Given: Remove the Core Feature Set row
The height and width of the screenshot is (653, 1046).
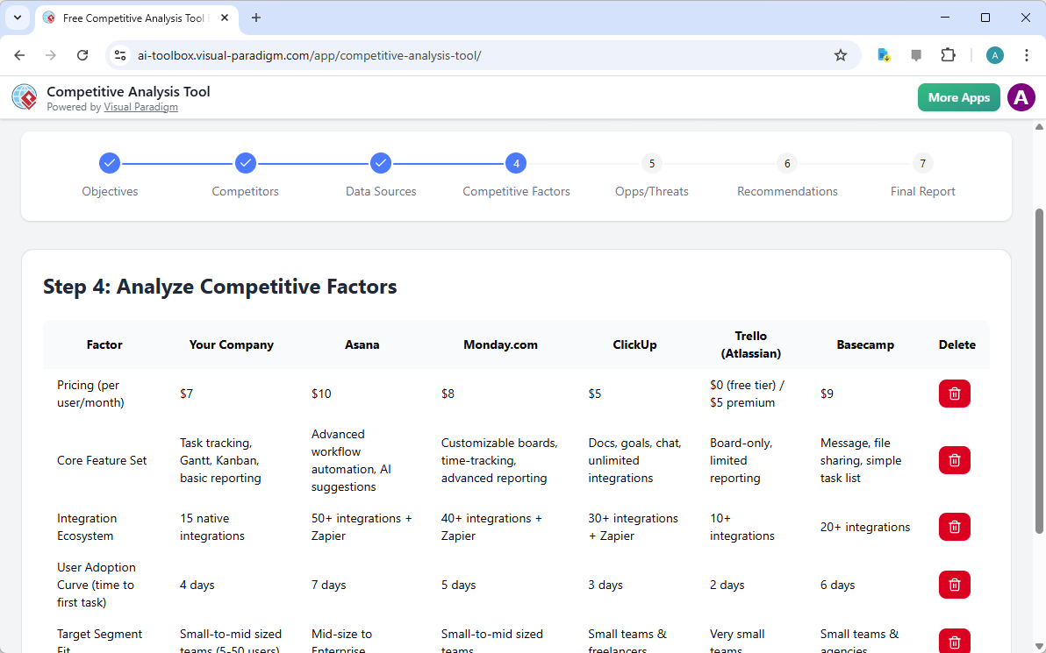Looking at the screenshot, I should coord(954,460).
